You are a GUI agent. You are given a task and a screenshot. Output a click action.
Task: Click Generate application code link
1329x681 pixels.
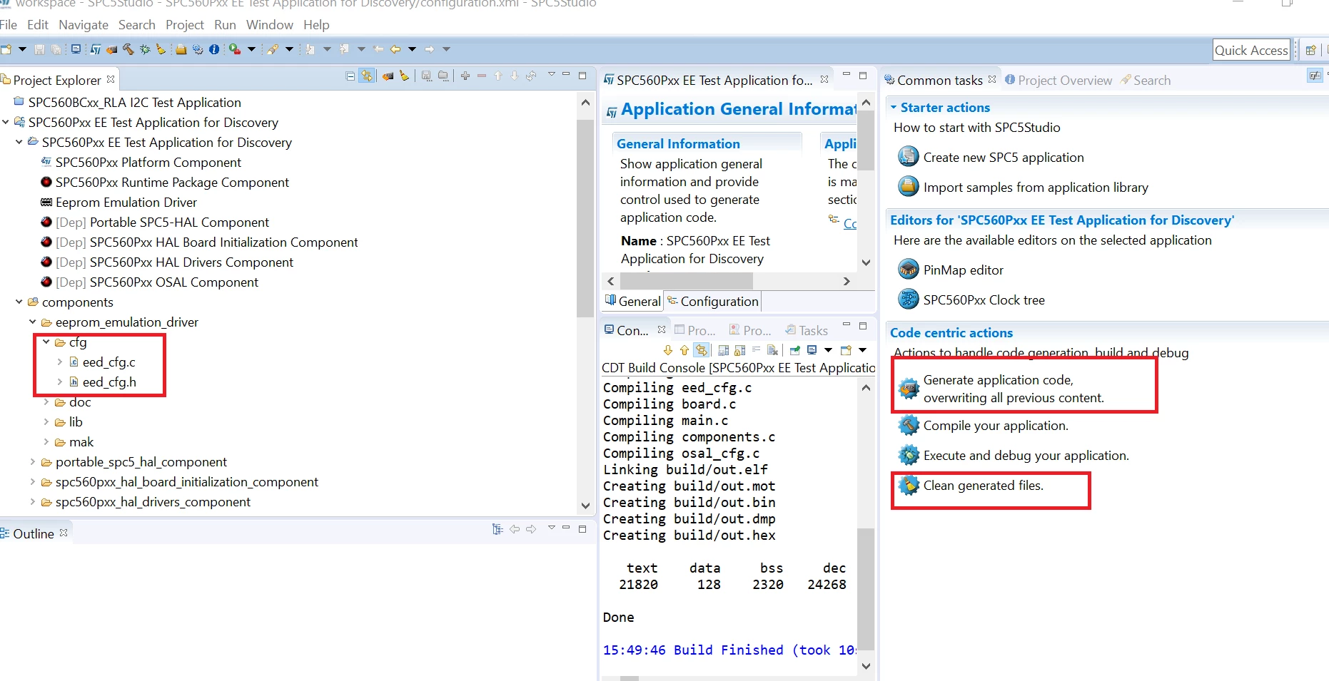pos(1014,389)
